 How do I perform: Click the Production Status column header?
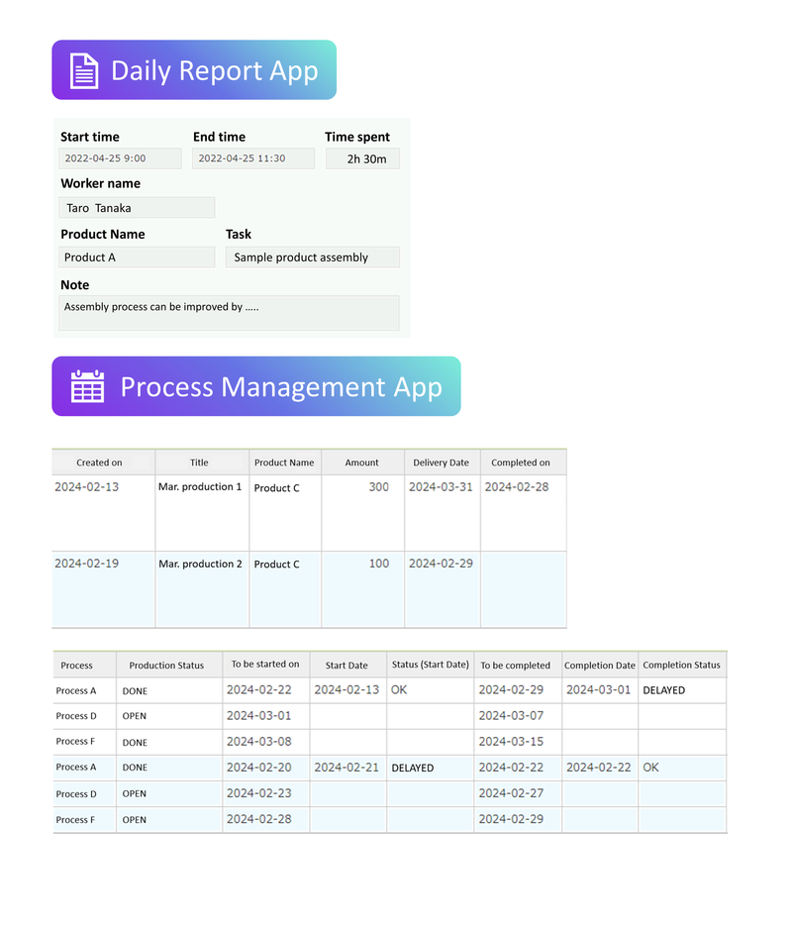[x=166, y=666]
